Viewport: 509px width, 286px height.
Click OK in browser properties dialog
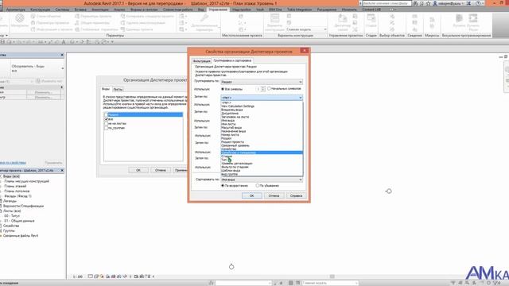coord(251,195)
